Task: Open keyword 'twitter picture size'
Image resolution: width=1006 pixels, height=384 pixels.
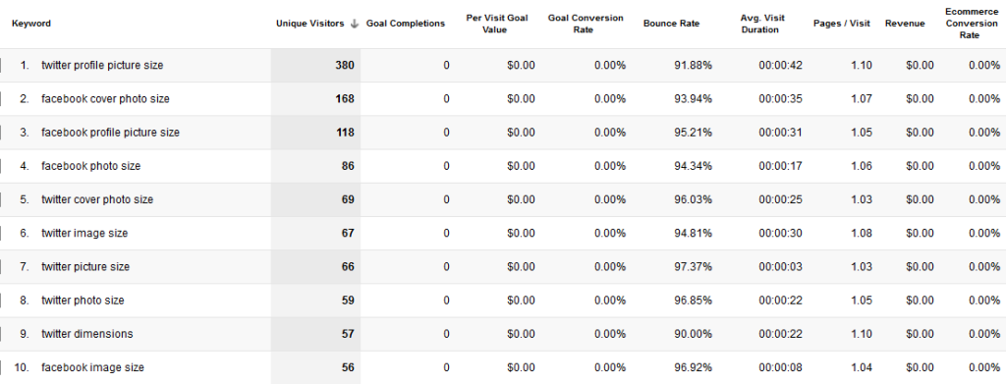Action: click(85, 267)
